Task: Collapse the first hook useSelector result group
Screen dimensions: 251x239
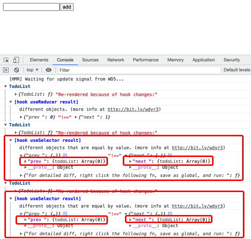Action: 10,140
